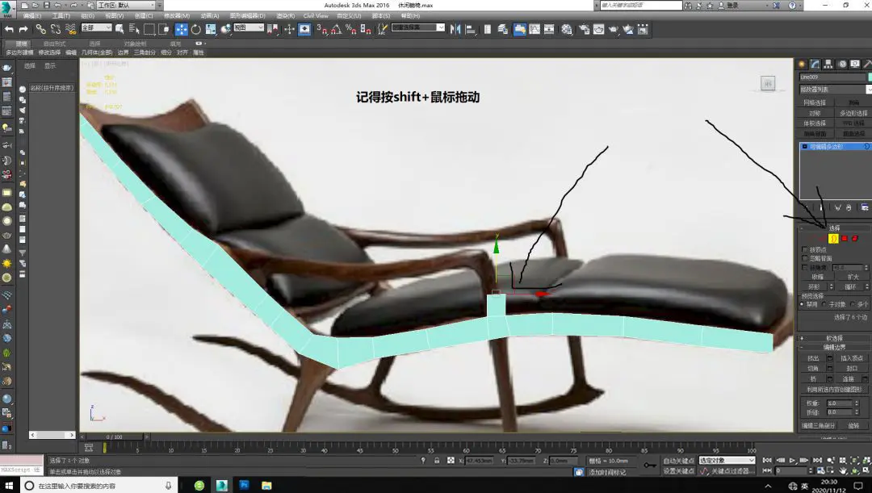Open the Create panel tab icon
The height and width of the screenshot is (493, 872).
802,65
